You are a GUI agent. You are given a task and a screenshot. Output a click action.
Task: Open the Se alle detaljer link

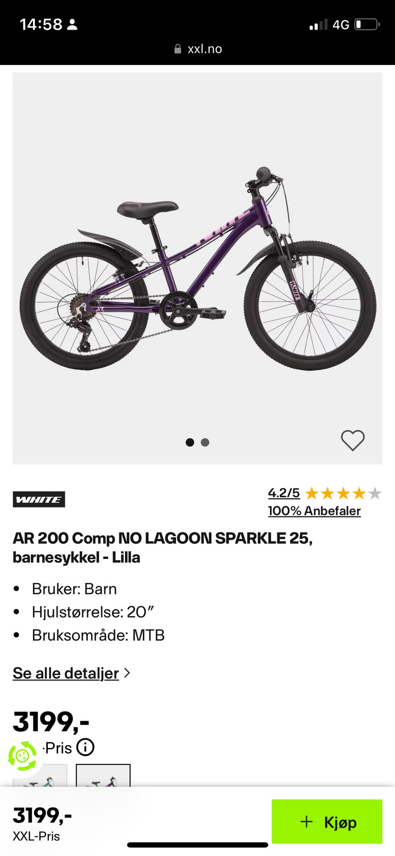tap(66, 673)
